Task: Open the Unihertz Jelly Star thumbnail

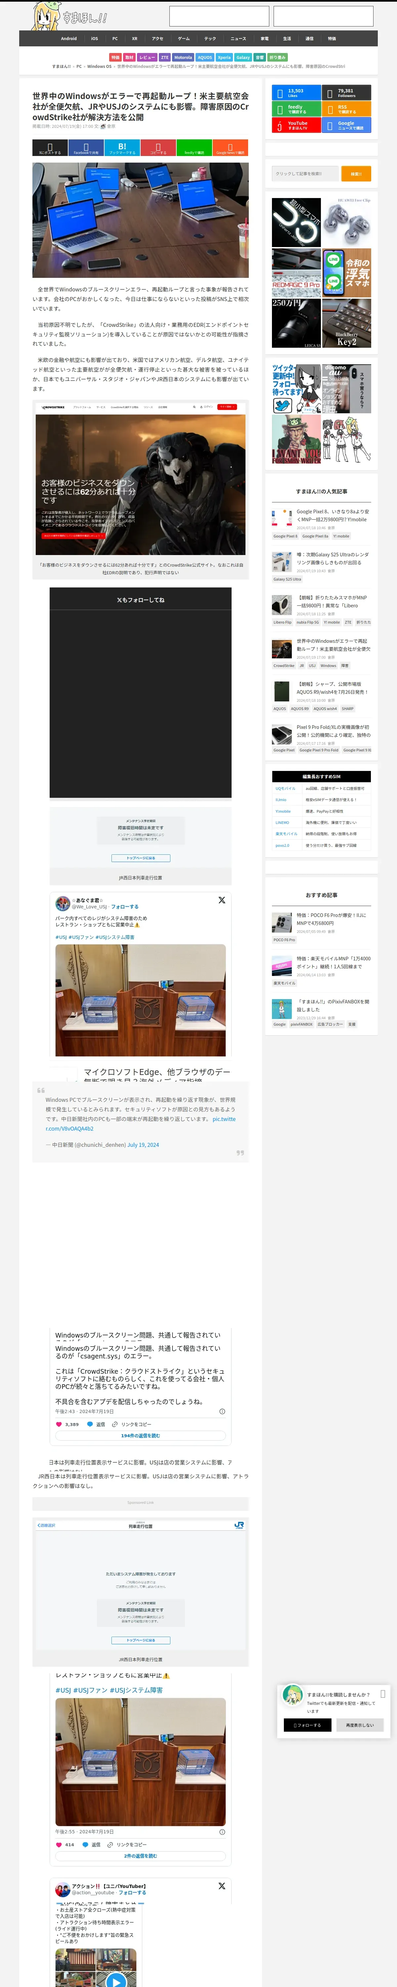Action: click(x=296, y=222)
